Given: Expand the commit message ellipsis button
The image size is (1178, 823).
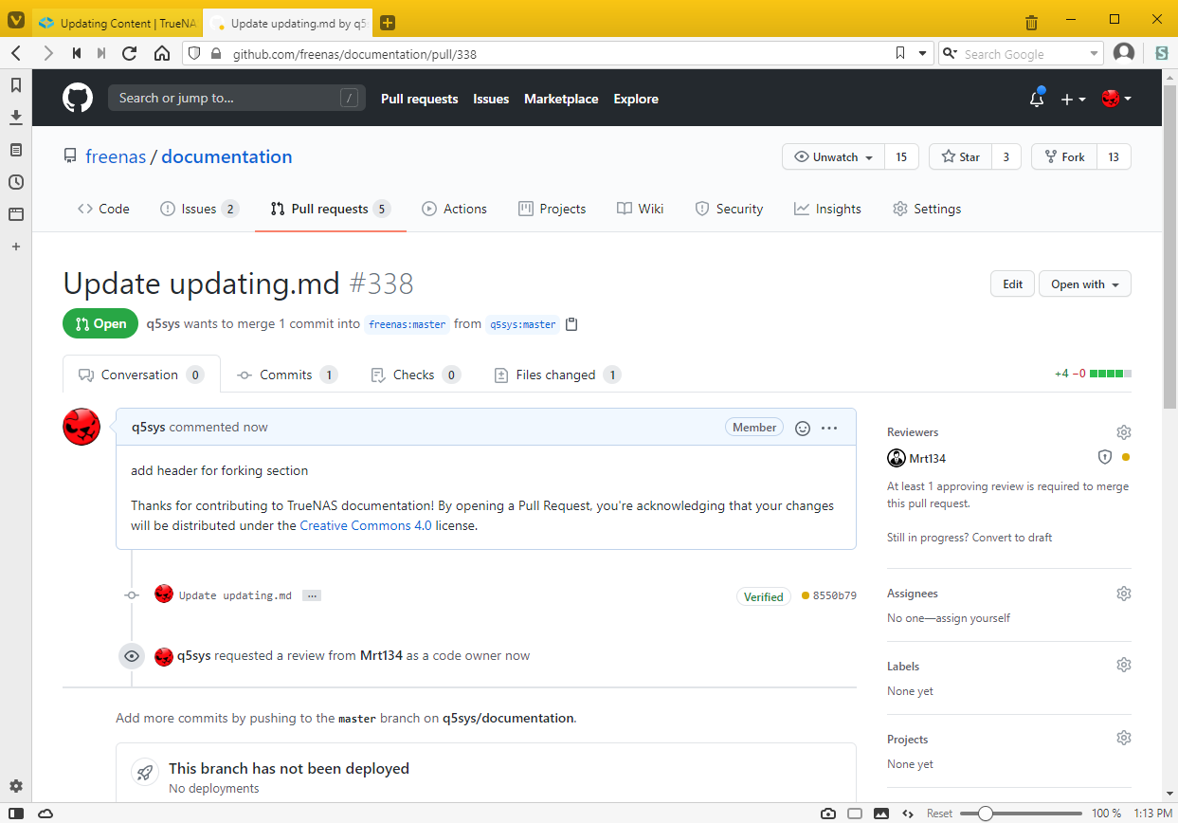Looking at the screenshot, I should point(312,595).
